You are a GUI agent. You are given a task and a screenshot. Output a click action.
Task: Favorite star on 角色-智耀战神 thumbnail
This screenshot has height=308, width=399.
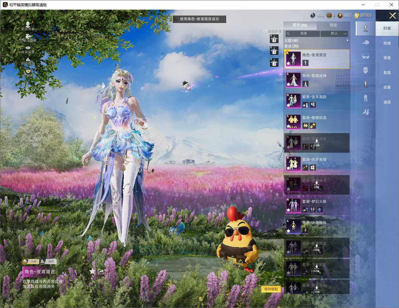click(289, 84)
